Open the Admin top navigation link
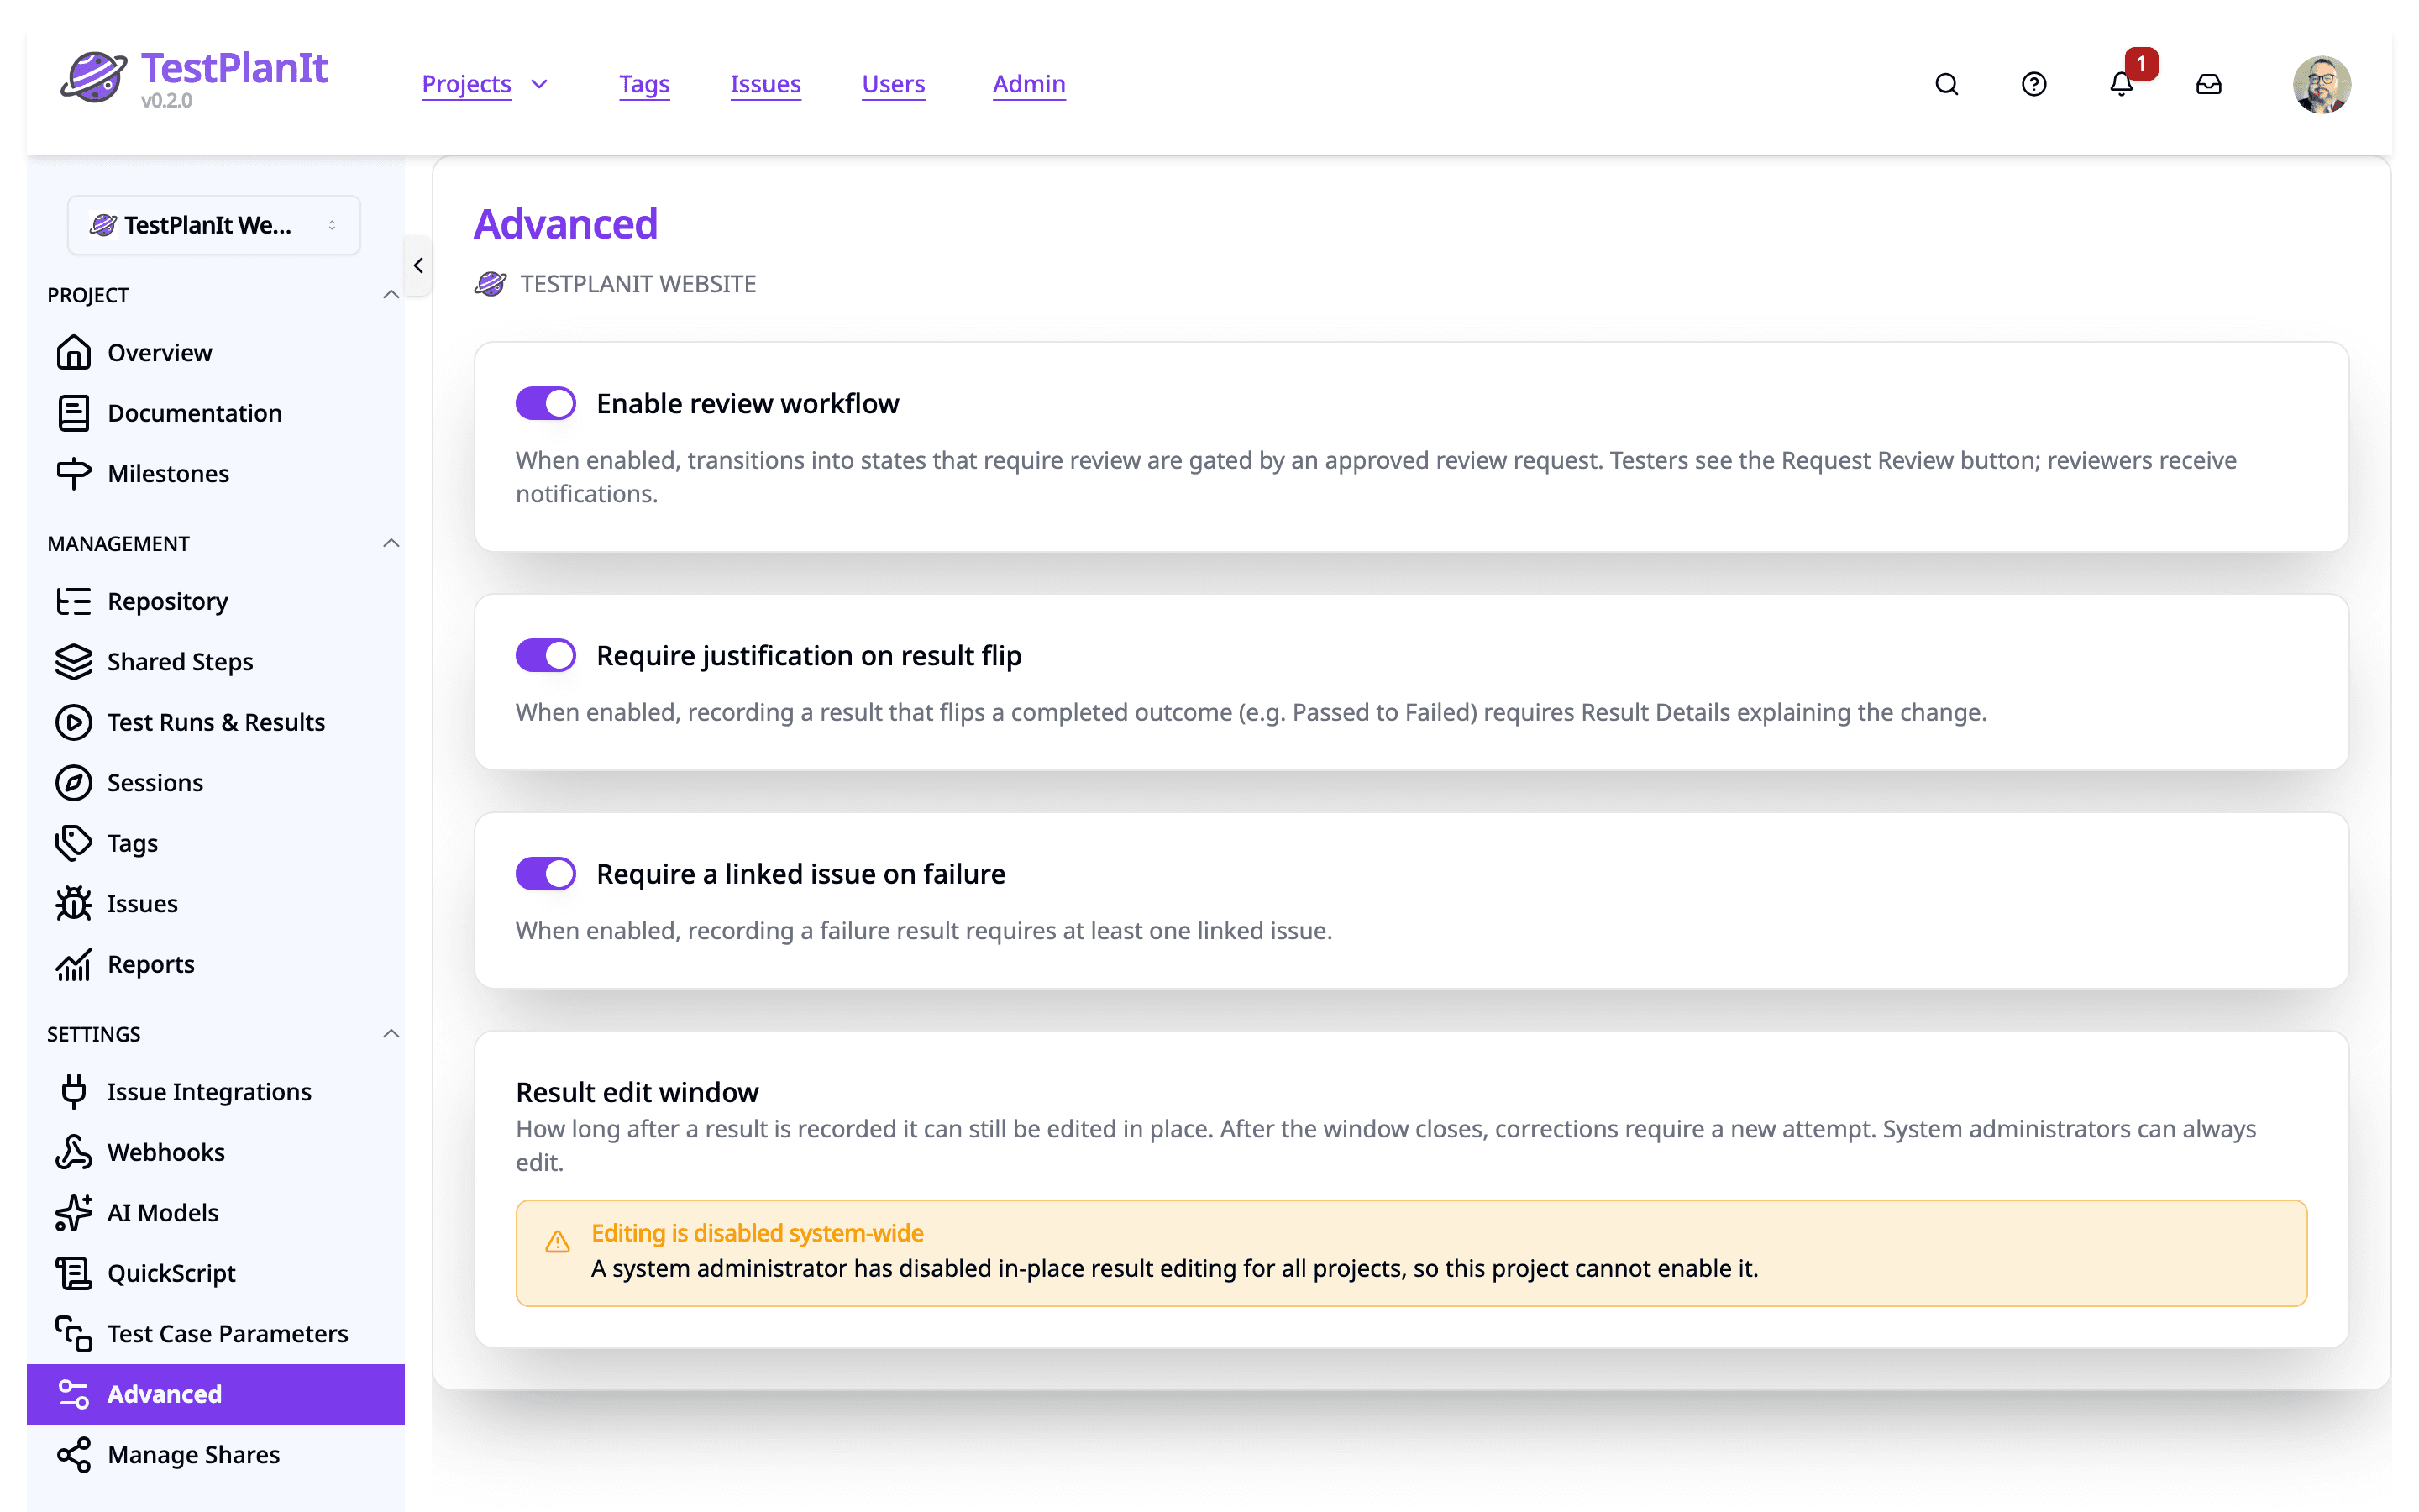Viewport: 2419px width, 1512px height. [x=1029, y=84]
